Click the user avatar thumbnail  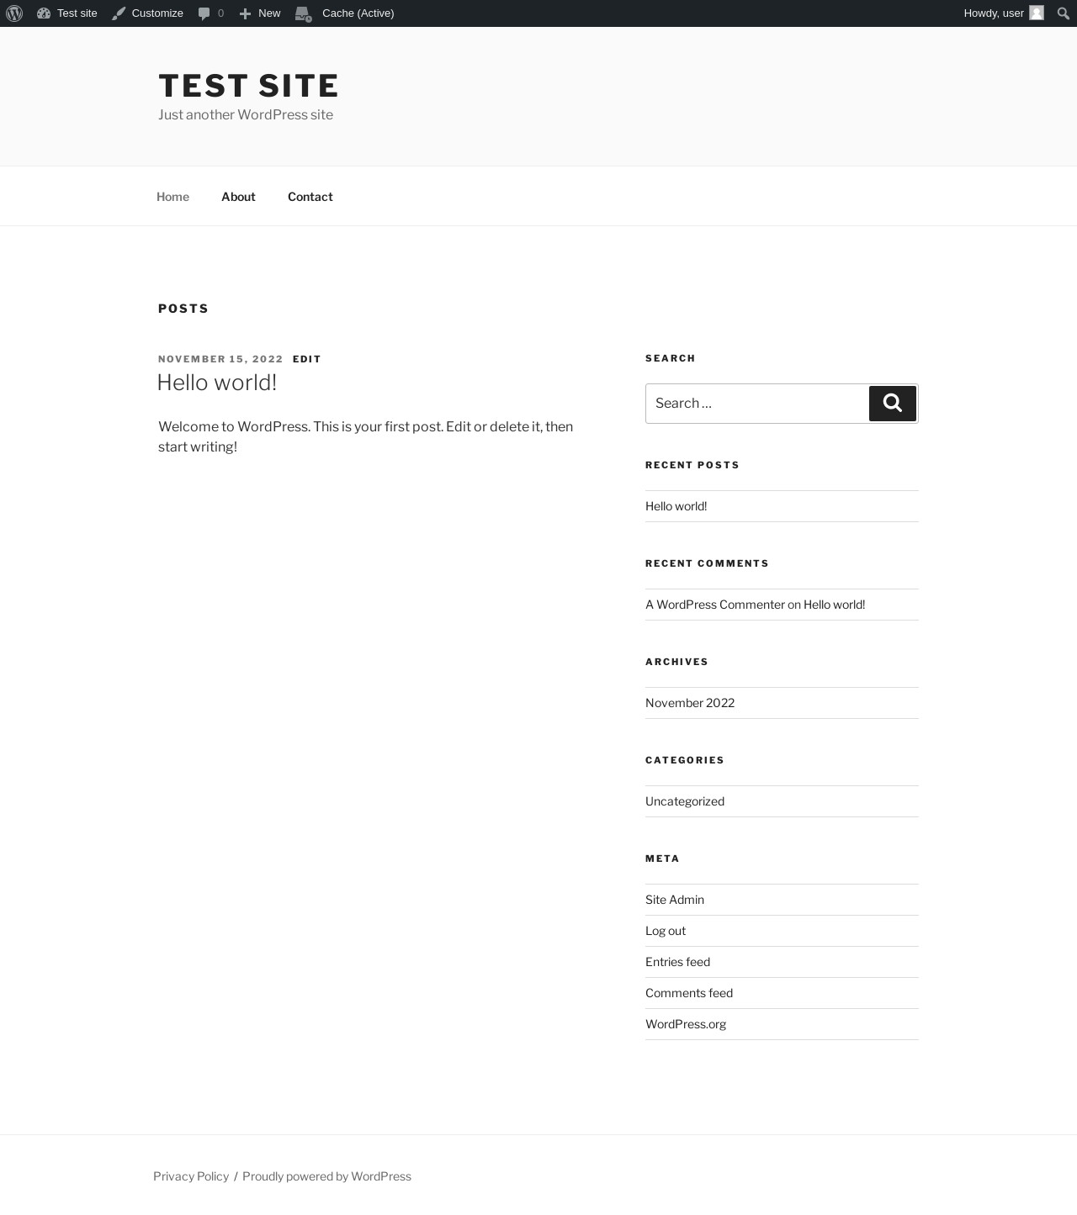click(x=1037, y=13)
